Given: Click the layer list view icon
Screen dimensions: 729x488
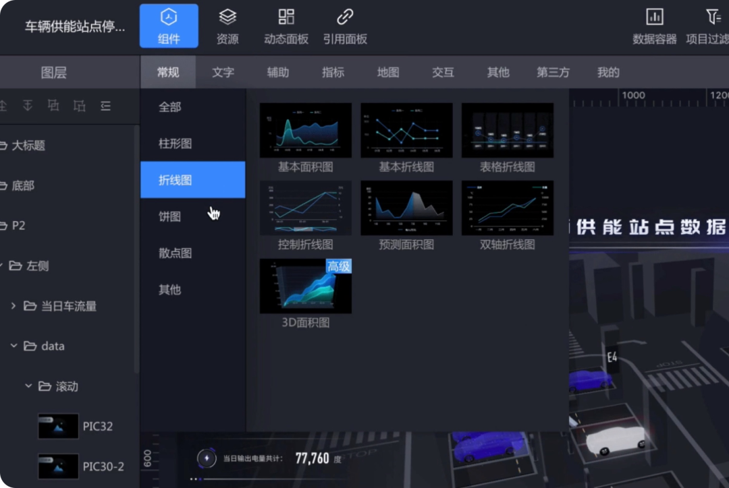Looking at the screenshot, I should click(x=105, y=106).
